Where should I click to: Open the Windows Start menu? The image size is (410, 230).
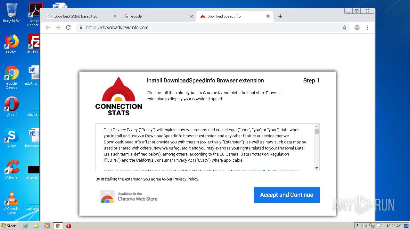point(9,226)
